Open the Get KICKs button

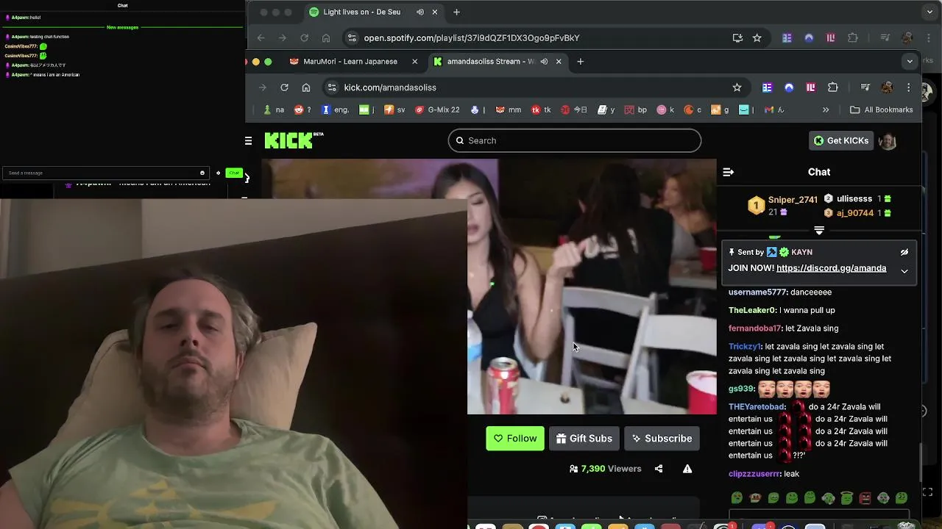[x=840, y=140]
